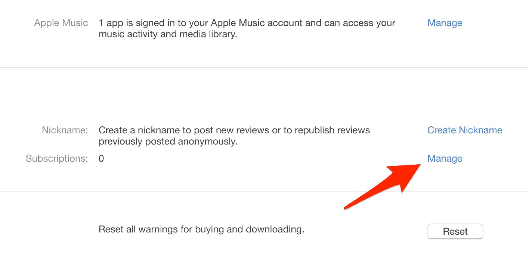Open the Manage link for Apple Music
Image resolution: width=529 pixels, height=263 pixels.
445,23
